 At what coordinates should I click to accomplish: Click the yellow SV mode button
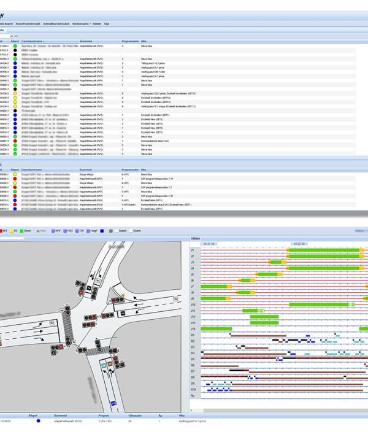[15, 229]
